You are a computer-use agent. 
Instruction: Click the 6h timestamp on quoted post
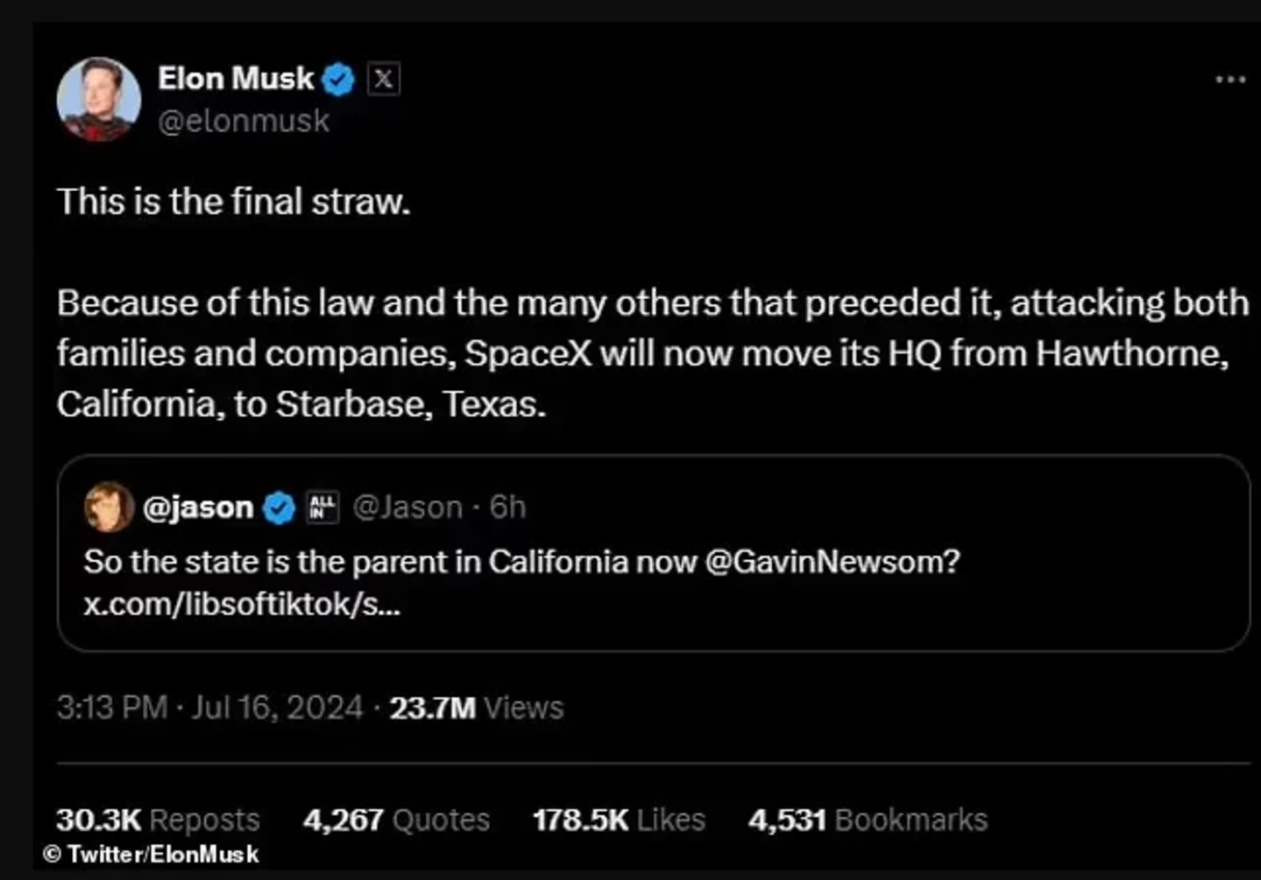coord(507,507)
